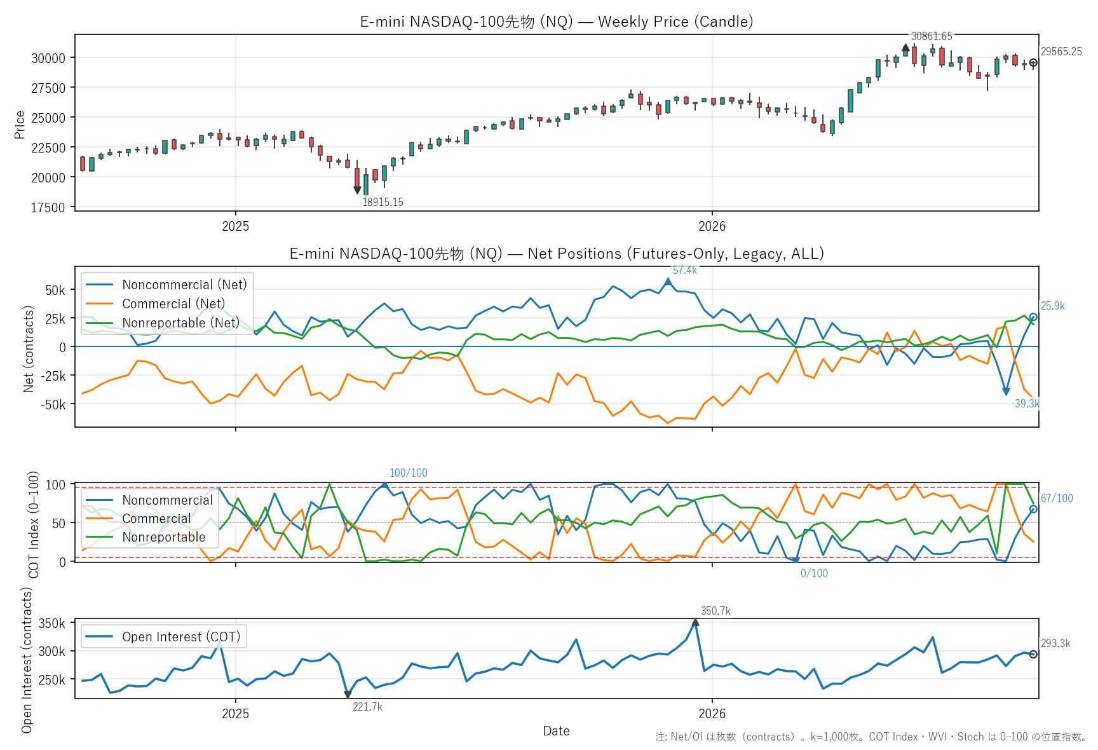Screen dimensions: 1098x750
Task: Click the 20000 price axis tick
Action: [48, 177]
